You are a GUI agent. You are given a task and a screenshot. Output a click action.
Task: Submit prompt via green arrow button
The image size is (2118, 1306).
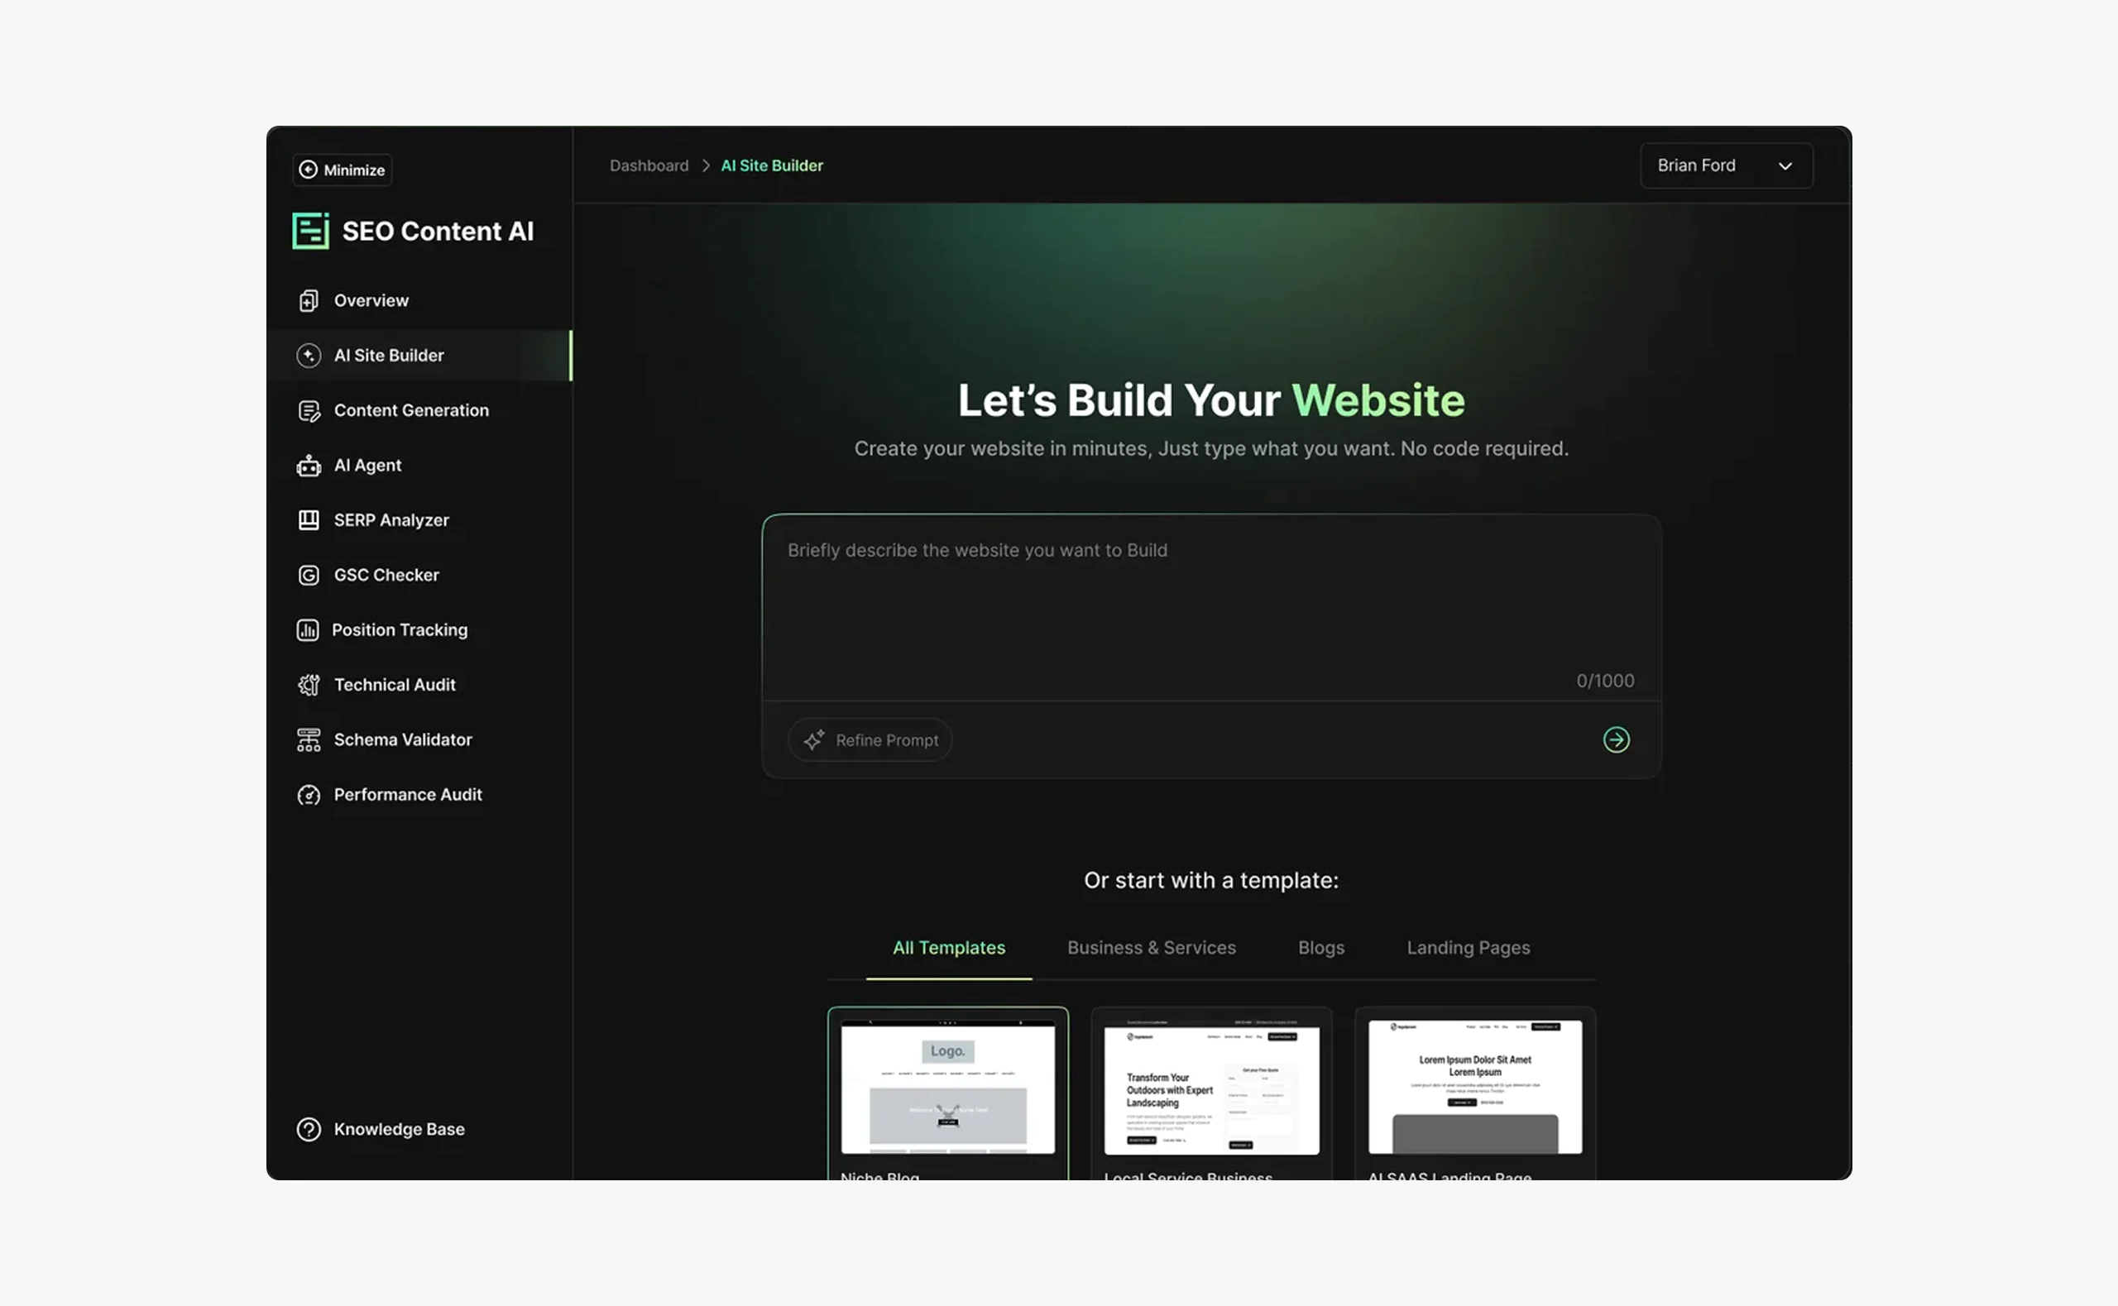tap(1617, 739)
